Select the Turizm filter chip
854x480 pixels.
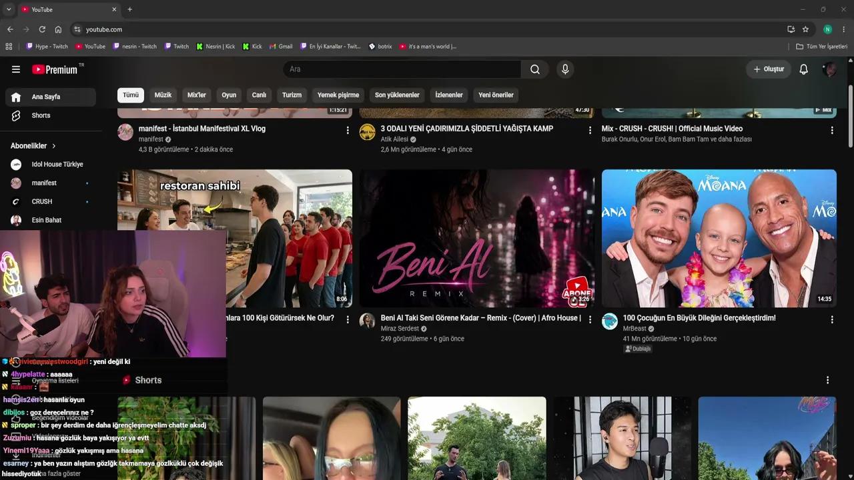tap(292, 95)
